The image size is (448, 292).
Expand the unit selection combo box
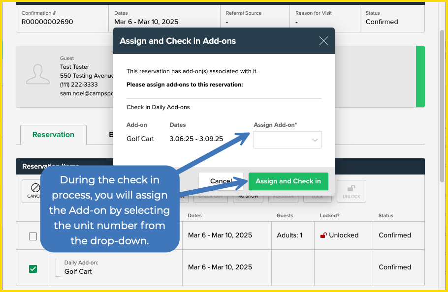[x=288, y=140]
